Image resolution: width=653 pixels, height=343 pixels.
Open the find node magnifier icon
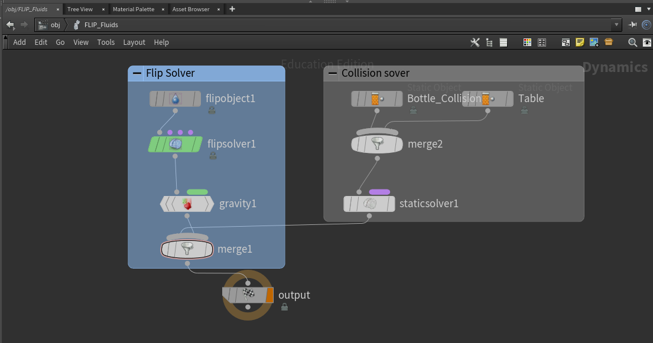click(x=632, y=43)
